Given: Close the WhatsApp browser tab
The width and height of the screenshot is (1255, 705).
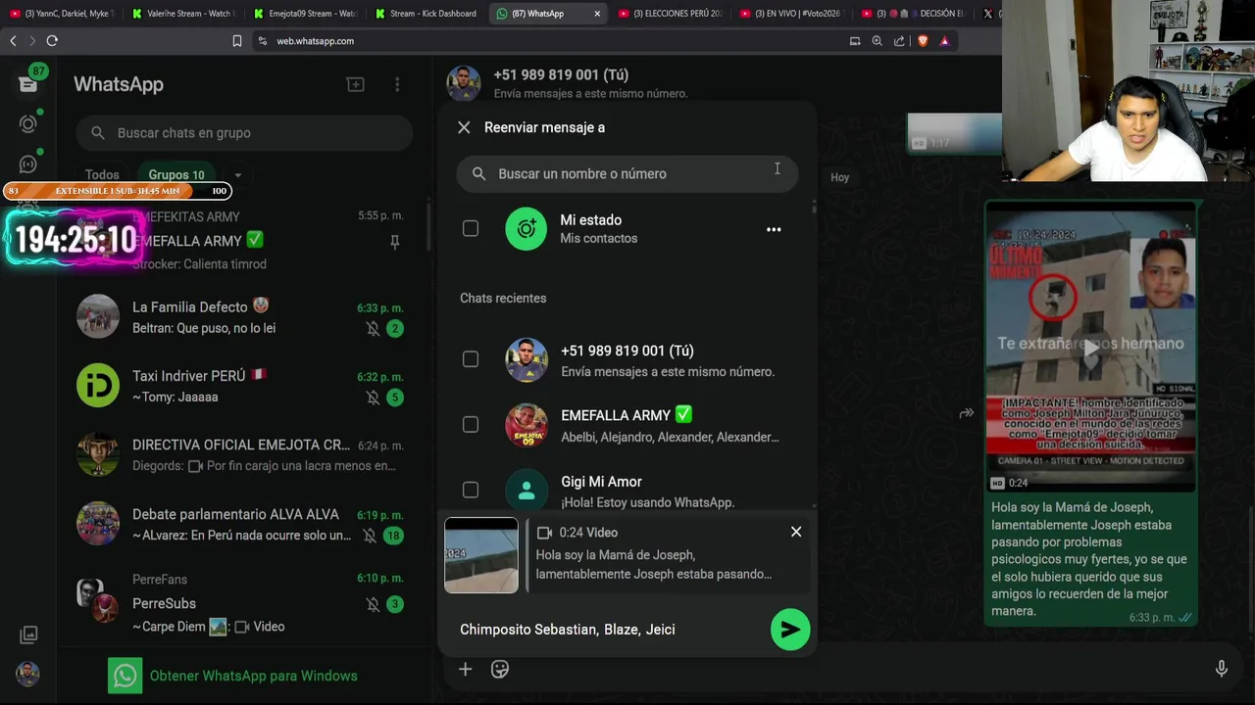Looking at the screenshot, I should [597, 14].
